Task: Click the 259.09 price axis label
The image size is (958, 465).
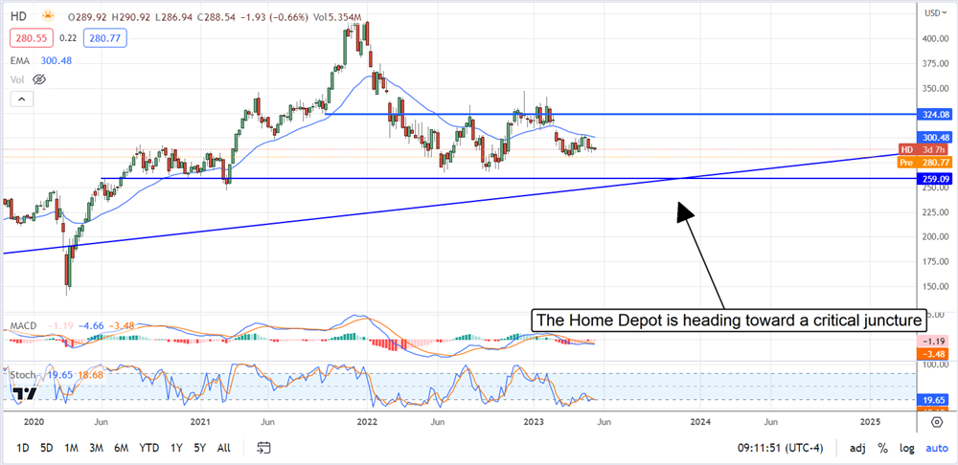Action: [935, 179]
